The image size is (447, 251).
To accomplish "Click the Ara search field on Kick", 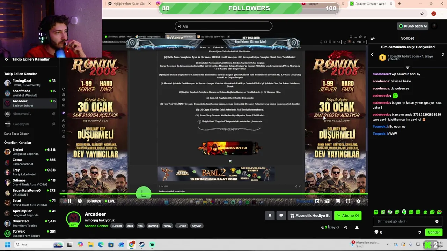I will [x=223, y=26].
